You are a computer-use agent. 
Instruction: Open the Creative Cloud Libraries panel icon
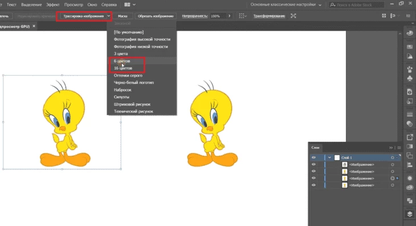pyautogui.click(x=410, y=188)
